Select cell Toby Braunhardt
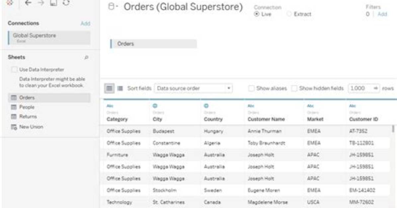The height and width of the screenshot is (208, 397). 266,143
